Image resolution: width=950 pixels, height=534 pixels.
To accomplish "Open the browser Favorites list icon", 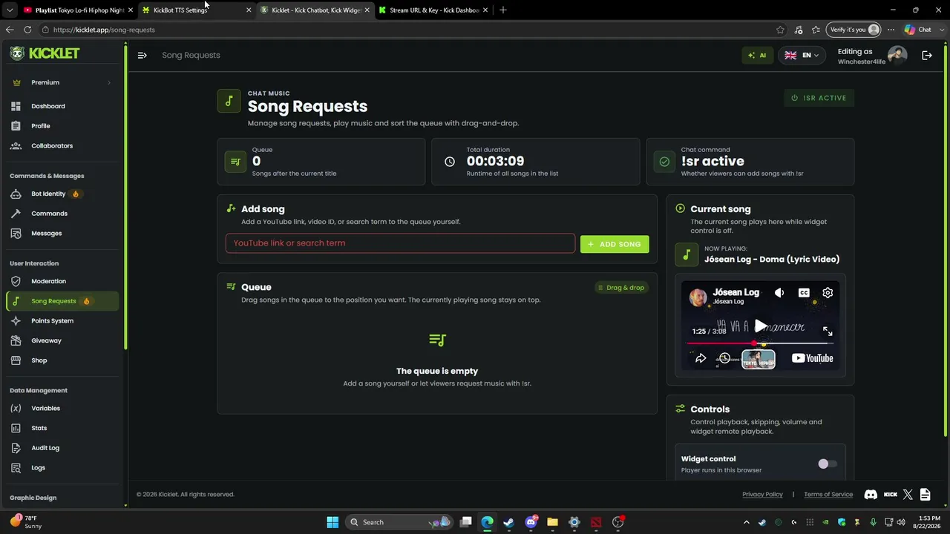I will click(816, 30).
